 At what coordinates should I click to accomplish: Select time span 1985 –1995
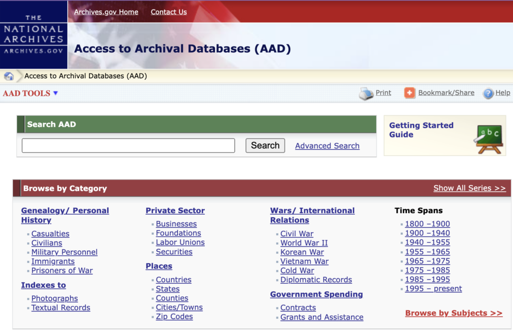[428, 279]
